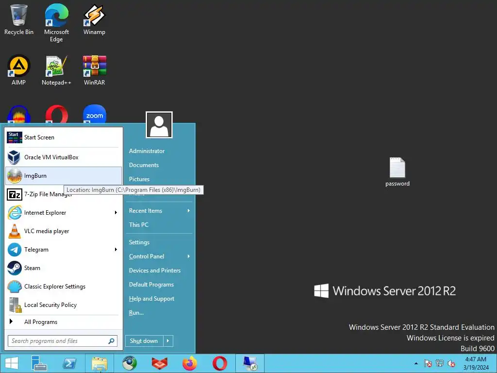Open Winamp desktop shortcut
The image size is (497, 373).
[94, 19]
